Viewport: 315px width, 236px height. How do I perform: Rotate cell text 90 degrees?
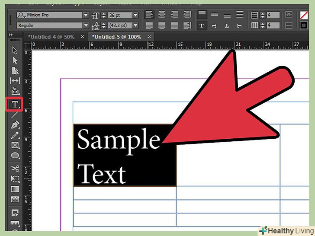tap(215, 26)
